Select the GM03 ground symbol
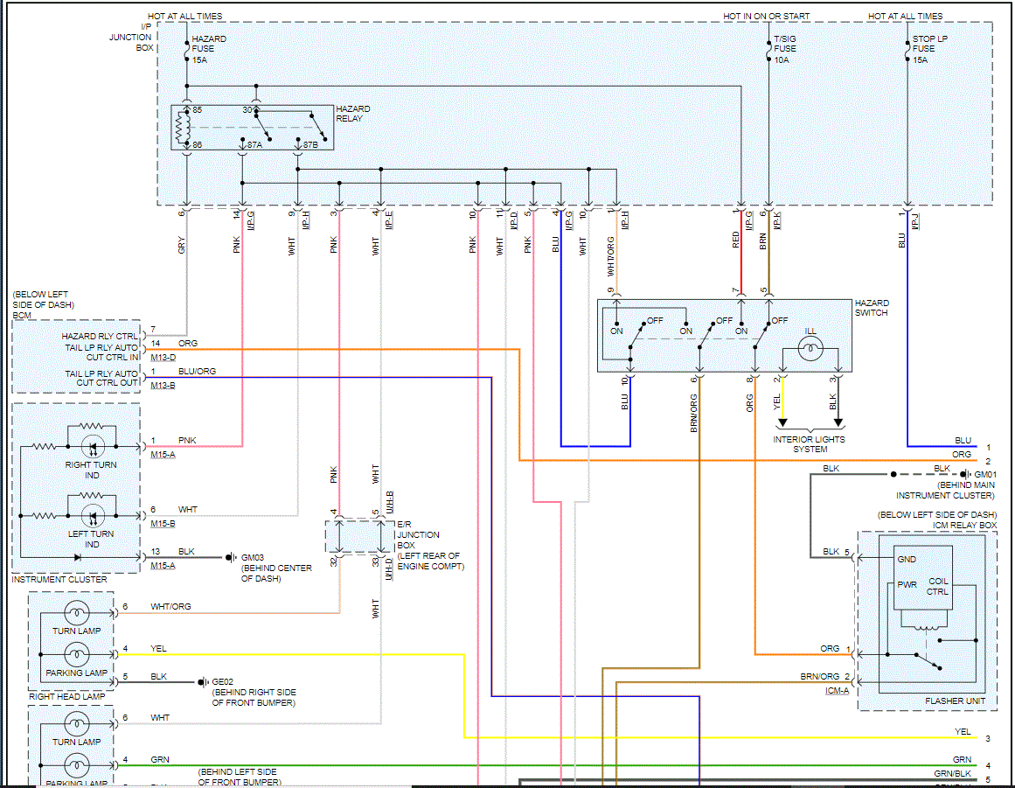The width and height of the screenshot is (1015, 788). pyautogui.click(x=229, y=557)
